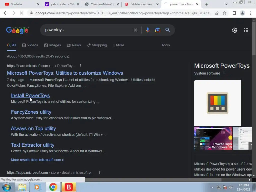This screenshot has height=192, width=256.
Task: Select the Videos search filter
Action: click(30, 45)
